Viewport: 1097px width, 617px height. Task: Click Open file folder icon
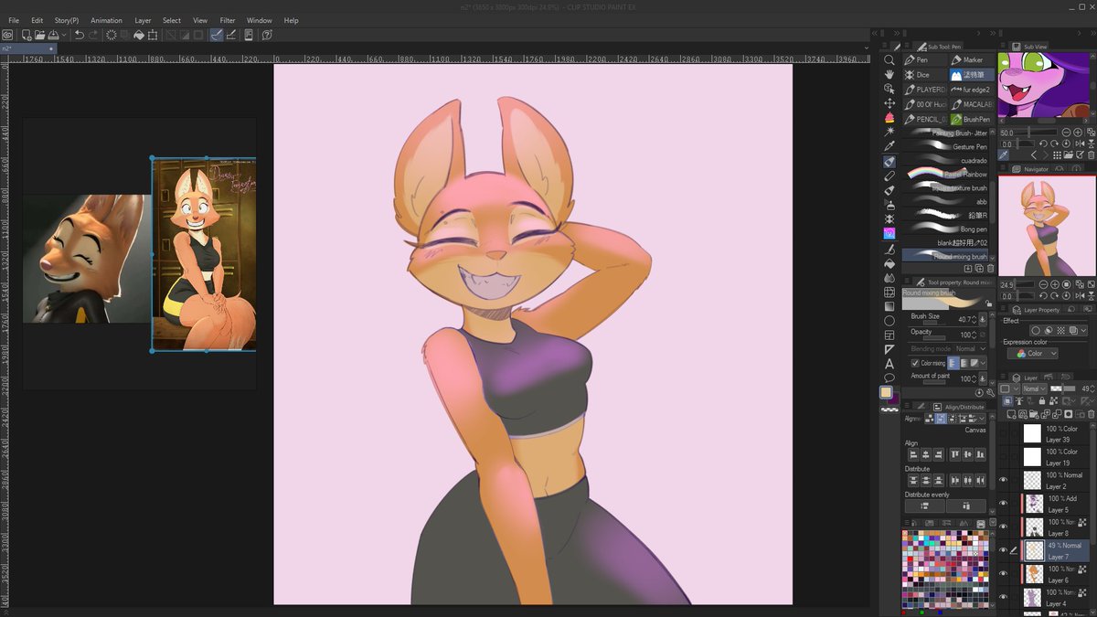(x=40, y=35)
